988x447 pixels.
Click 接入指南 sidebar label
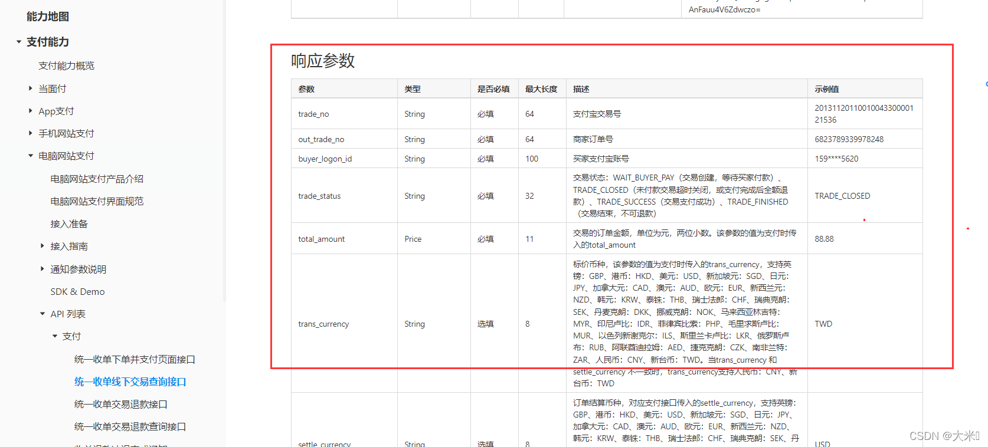pyautogui.click(x=69, y=246)
